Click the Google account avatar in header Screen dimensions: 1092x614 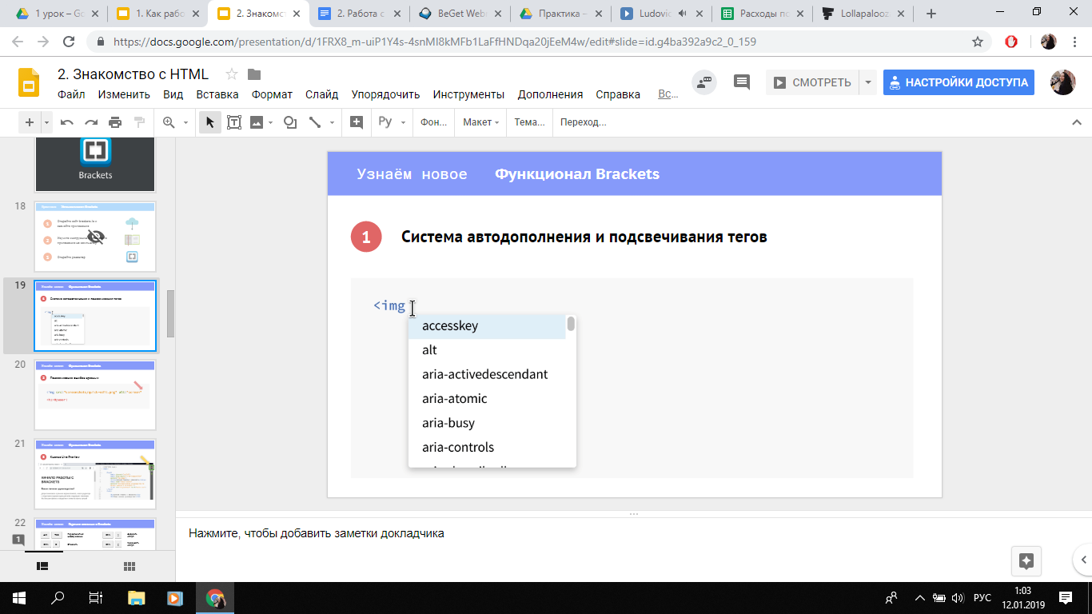click(x=1062, y=82)
